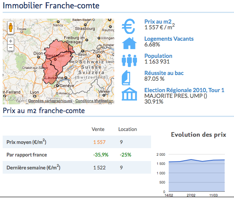234x198 pixels.
Task: Open the Réussite au bac link
Action: (x=164, y=73)
